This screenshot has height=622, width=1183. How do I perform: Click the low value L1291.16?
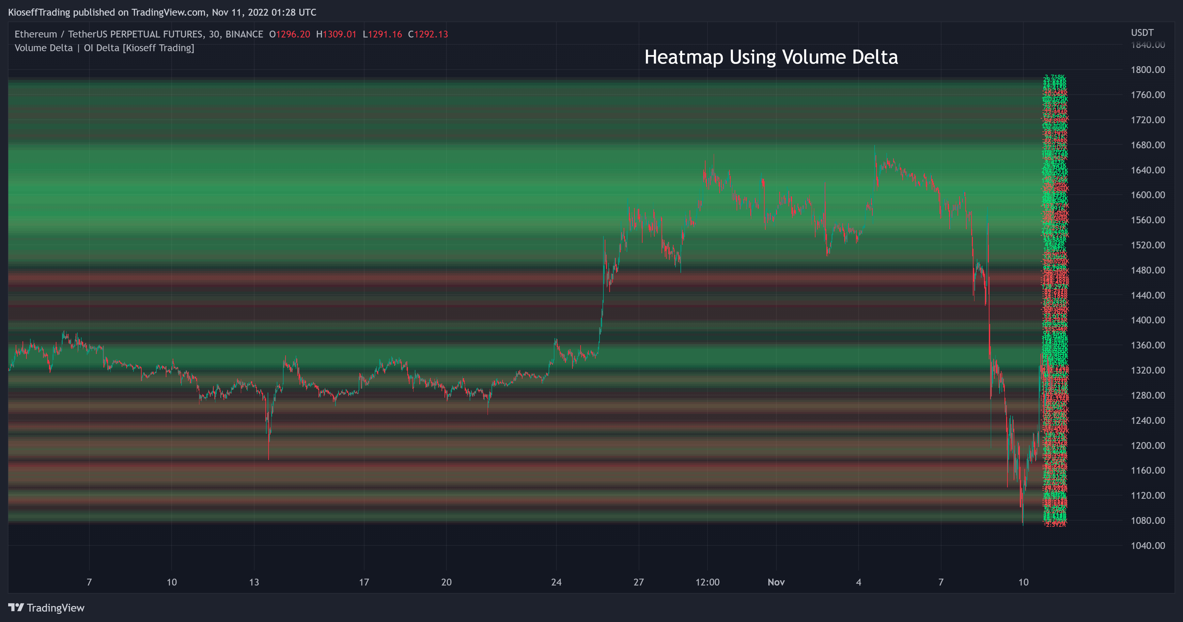pos(382,35)
